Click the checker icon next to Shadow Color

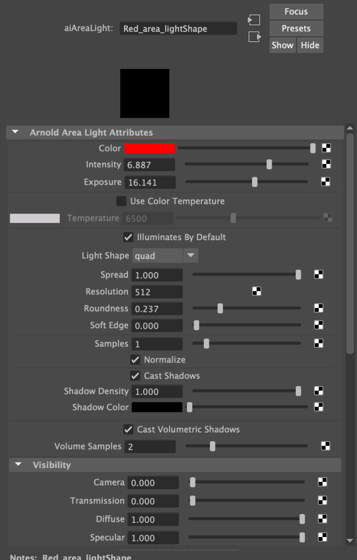click(319, 407)
